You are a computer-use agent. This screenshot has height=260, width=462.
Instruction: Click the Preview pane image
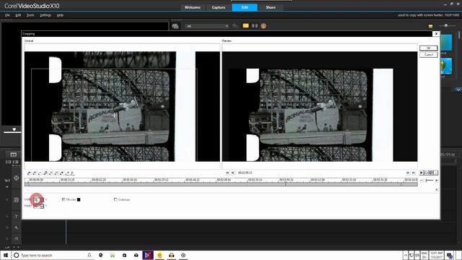click(x=320, y=106)
